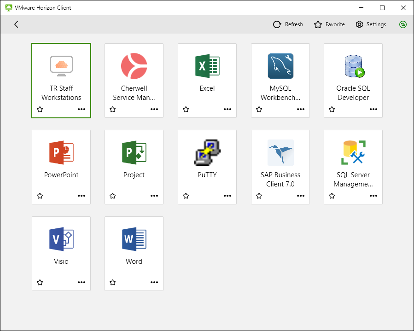414x331 pixels.
Task: Expand the PowerPoint more options menu
Action: pos(82,196)
